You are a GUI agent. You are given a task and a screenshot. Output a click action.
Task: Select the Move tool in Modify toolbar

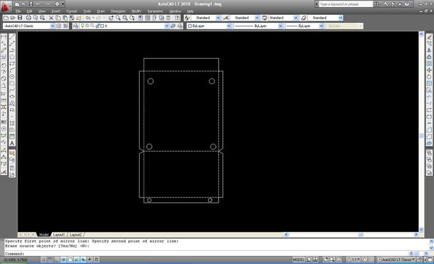pos(429,70)
